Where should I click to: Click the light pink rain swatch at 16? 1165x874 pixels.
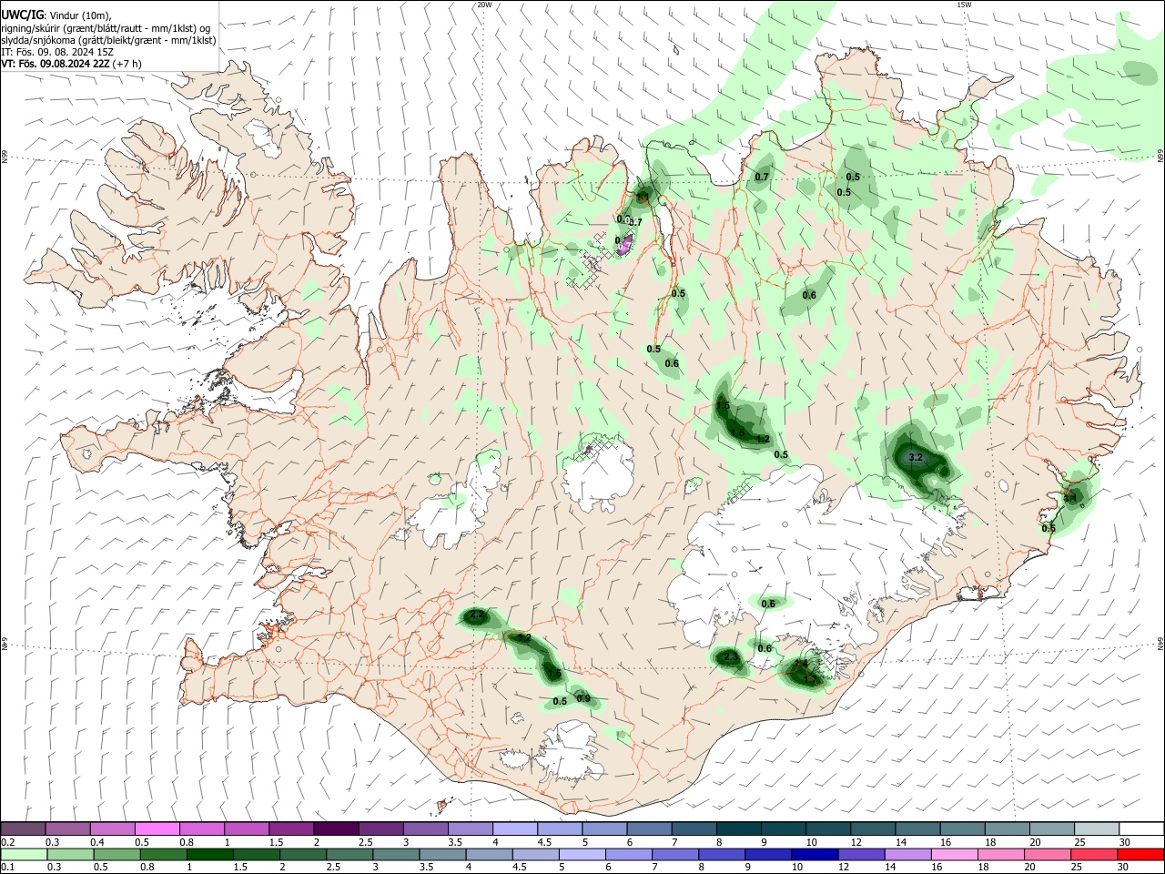(x=953, y=854)
